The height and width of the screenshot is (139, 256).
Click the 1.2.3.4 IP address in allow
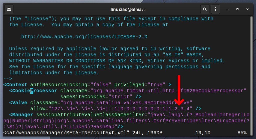point(179,109)
